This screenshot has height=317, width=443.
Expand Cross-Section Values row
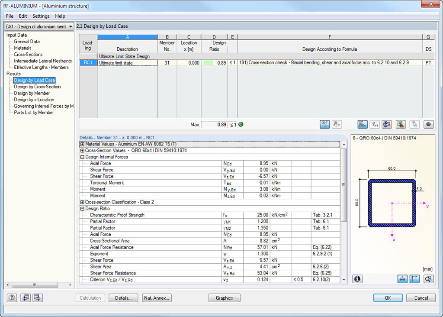pos(82,151)
